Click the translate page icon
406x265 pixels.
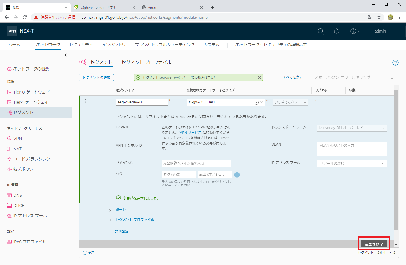(x=370, y=17)
